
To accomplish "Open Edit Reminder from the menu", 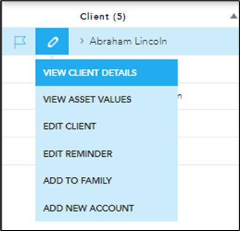I will (106, 154).
